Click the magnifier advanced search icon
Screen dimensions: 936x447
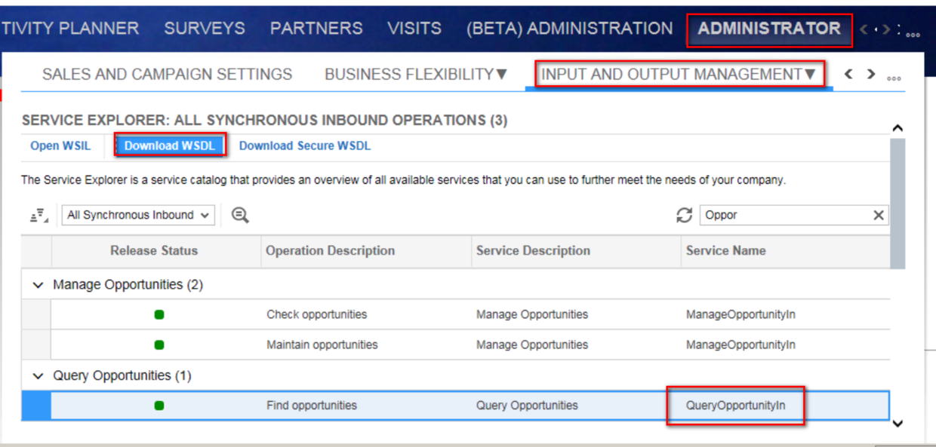click(240, 216)
